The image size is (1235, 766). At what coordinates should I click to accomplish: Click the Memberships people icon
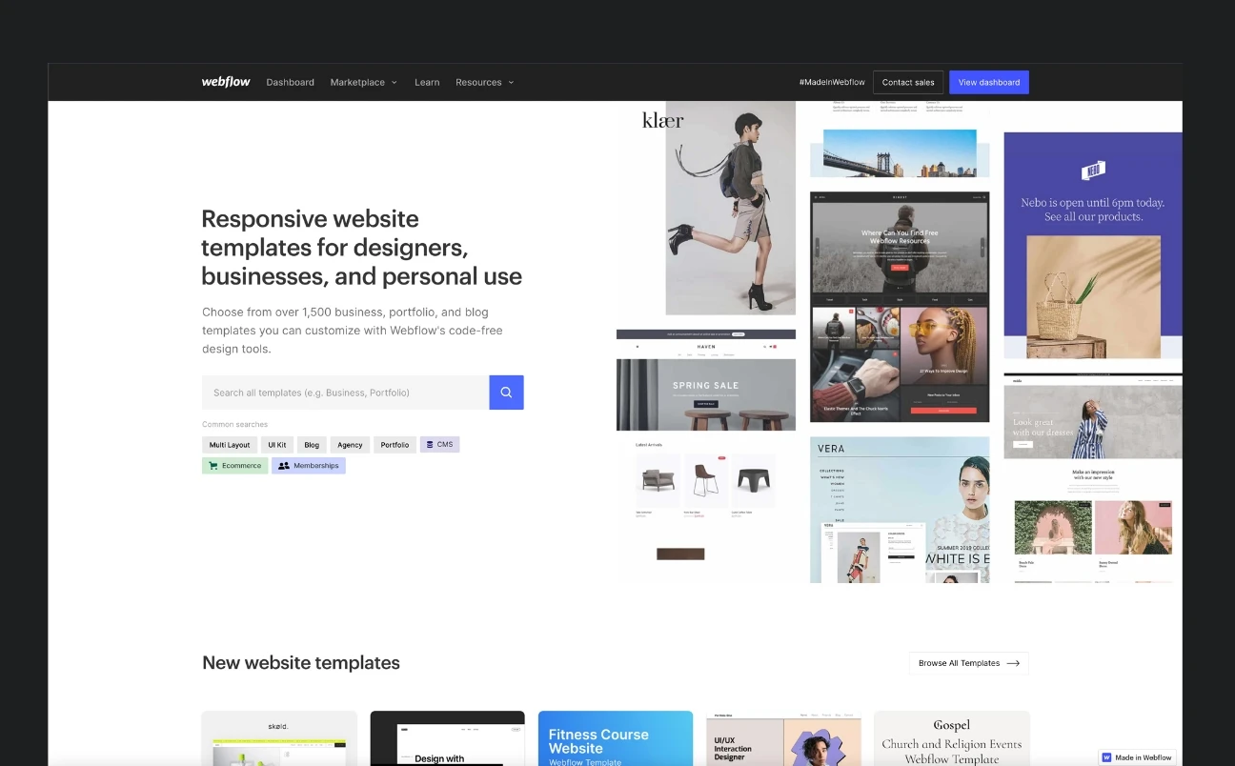tap(284, 466)
